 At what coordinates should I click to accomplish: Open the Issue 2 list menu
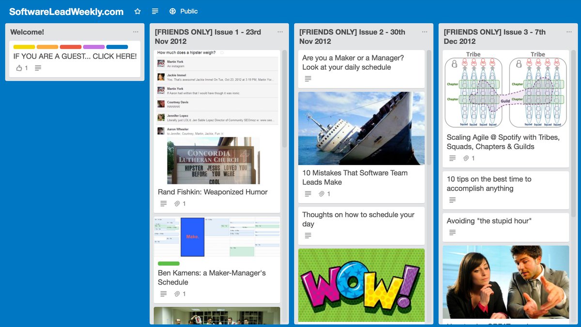[x=425, y=32]
